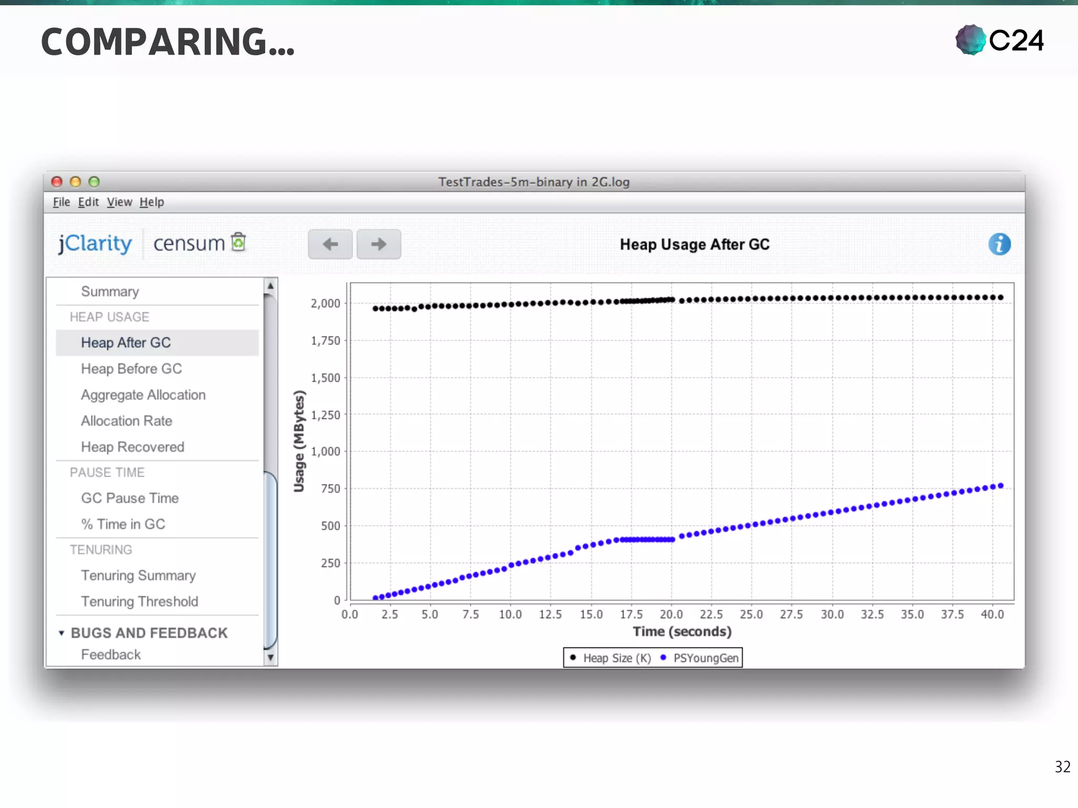Open the File menu
1078x808 pixels.
(61, 202)
